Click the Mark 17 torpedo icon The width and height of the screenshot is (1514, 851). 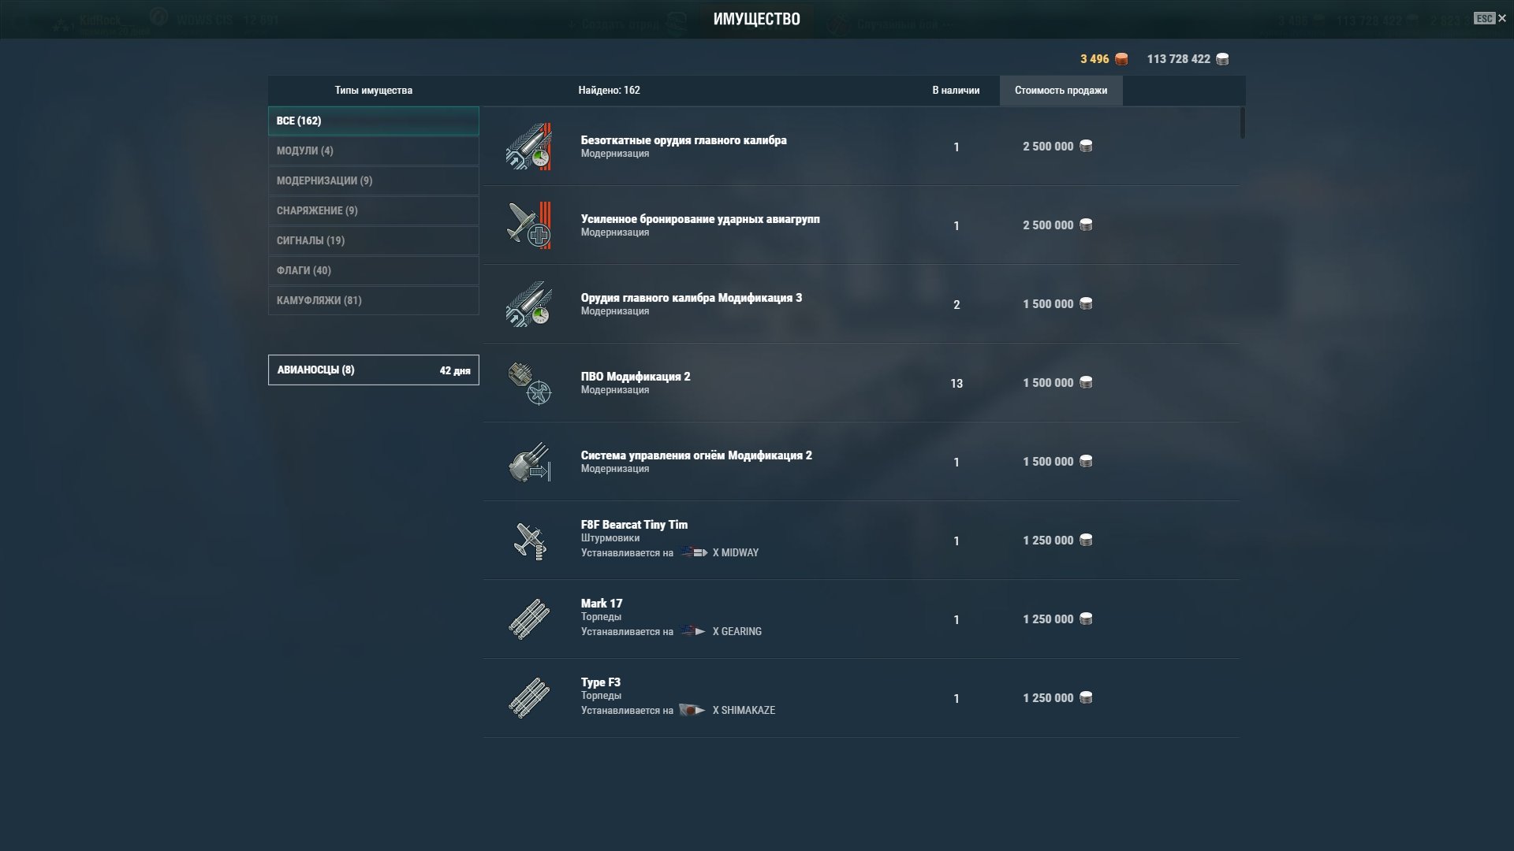528,619
